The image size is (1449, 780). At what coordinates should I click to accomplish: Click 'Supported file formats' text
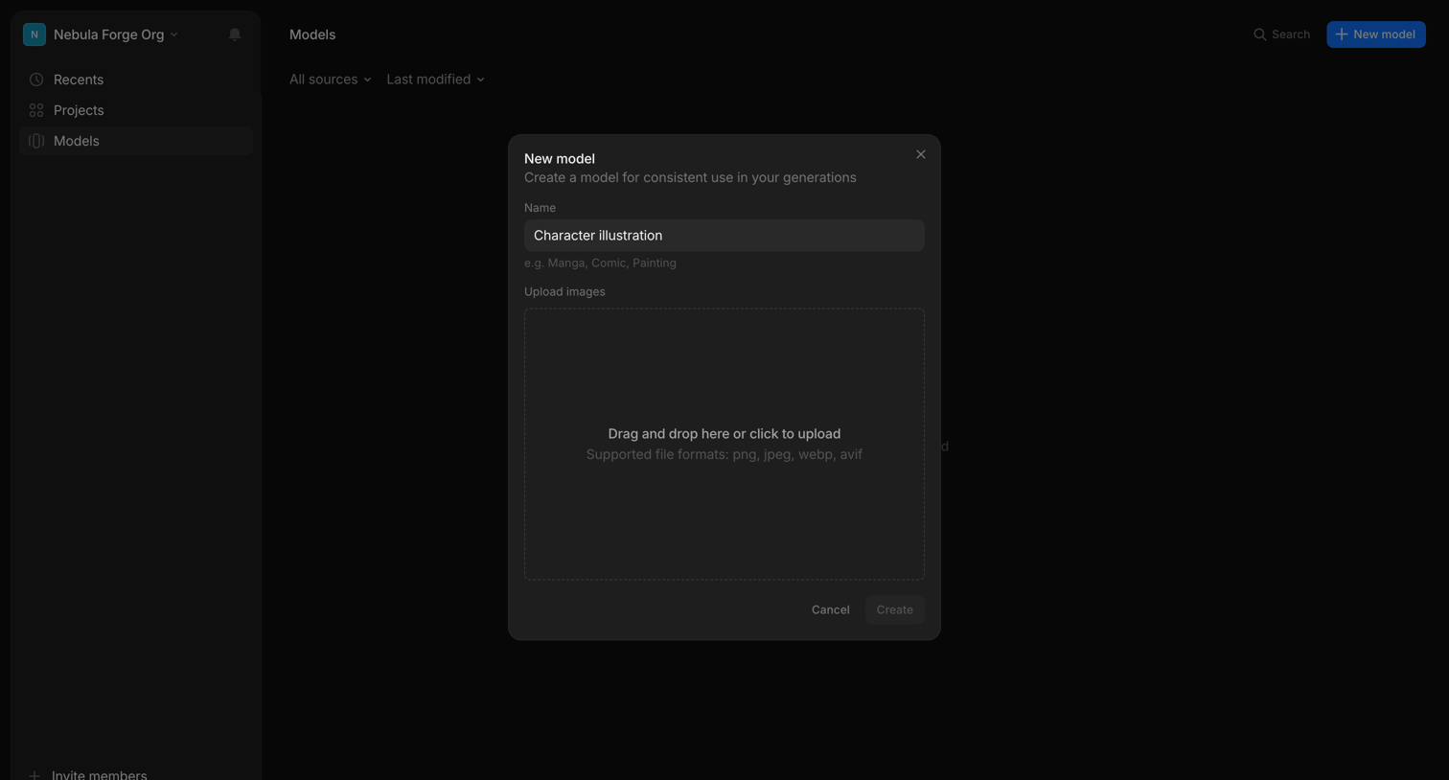point(724,454)
